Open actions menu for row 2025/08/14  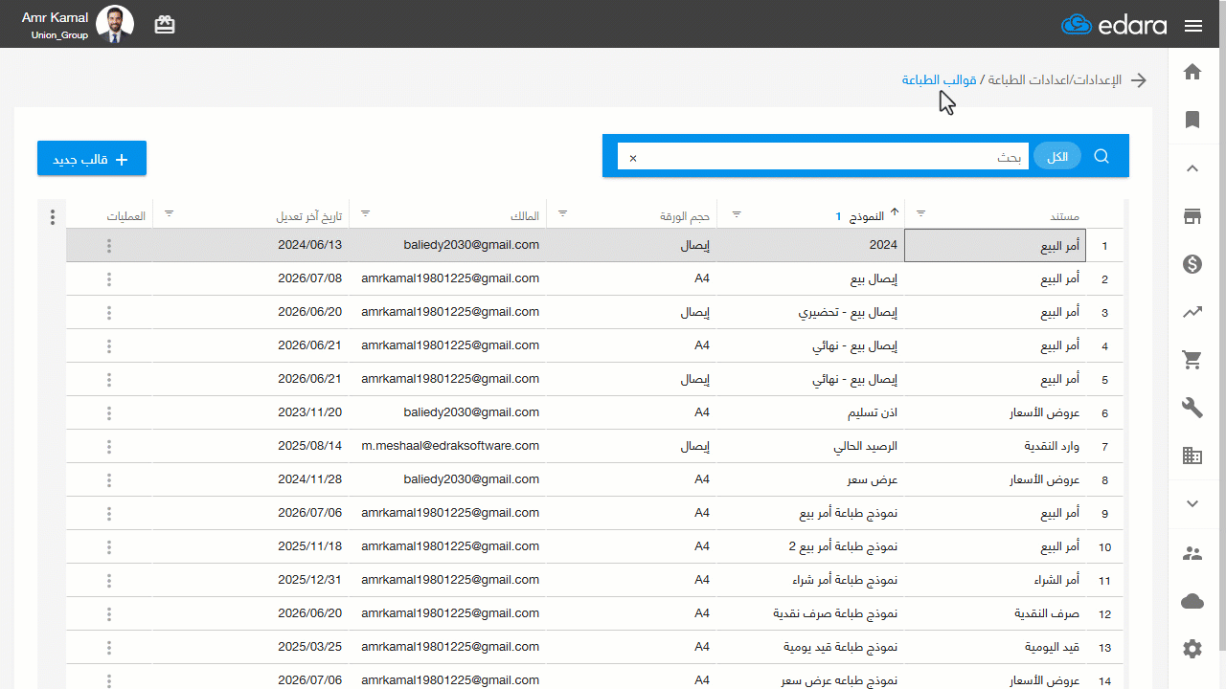109,447
